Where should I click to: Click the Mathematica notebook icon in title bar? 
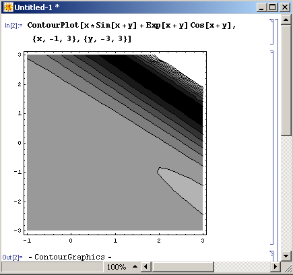click(8, 7)
